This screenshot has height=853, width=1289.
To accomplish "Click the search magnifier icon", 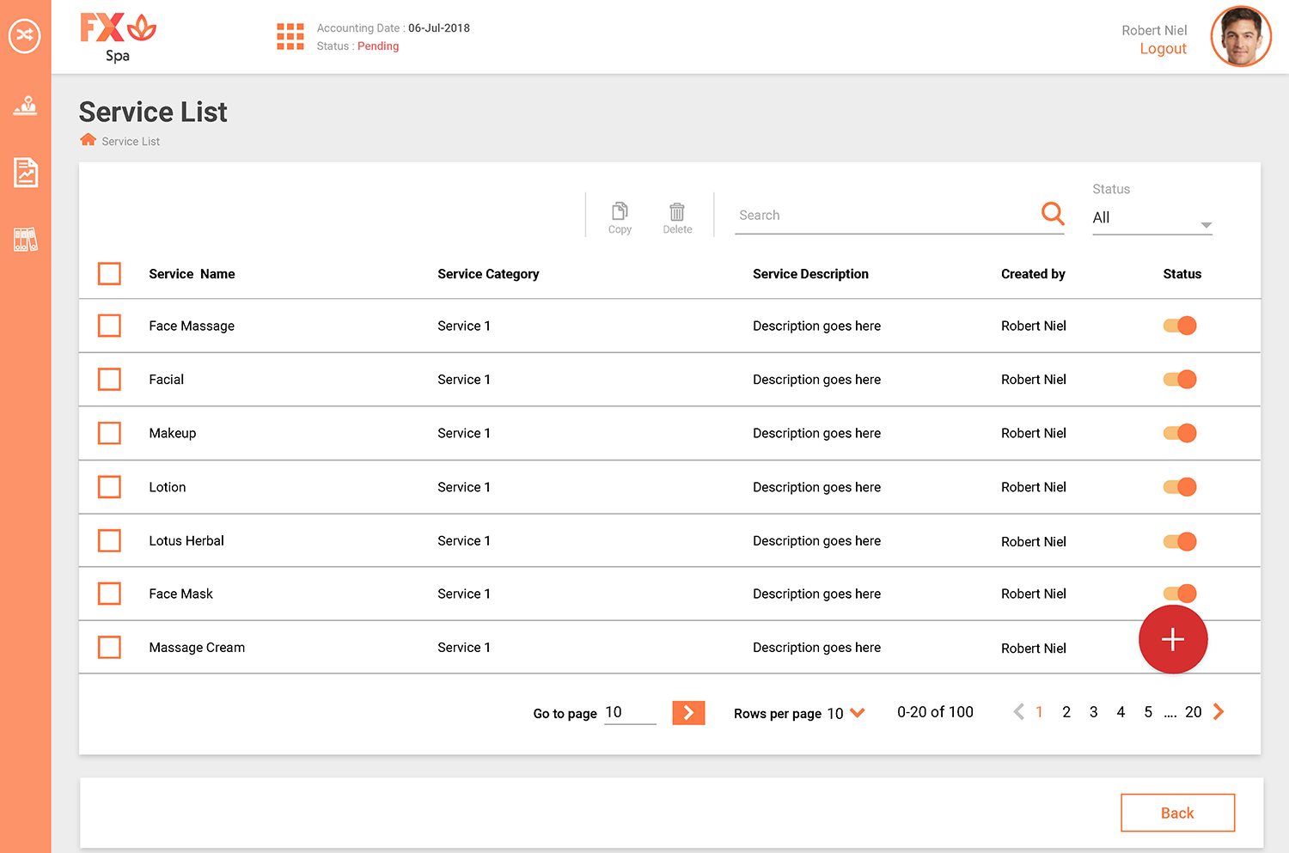I will pos(1052,213).
